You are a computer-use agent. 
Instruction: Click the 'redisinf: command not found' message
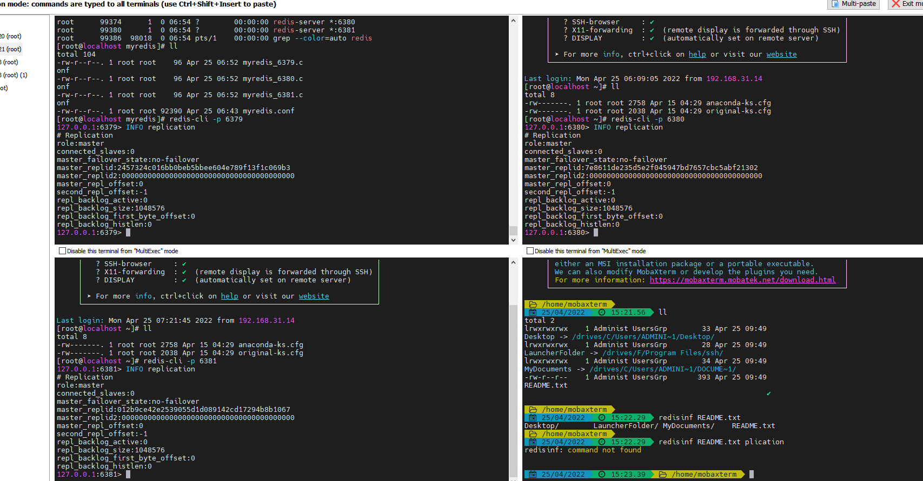583,450
